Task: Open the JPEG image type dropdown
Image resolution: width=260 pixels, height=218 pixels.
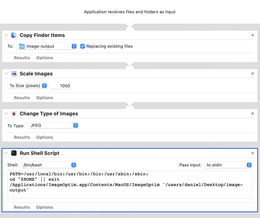Action: 53,125
